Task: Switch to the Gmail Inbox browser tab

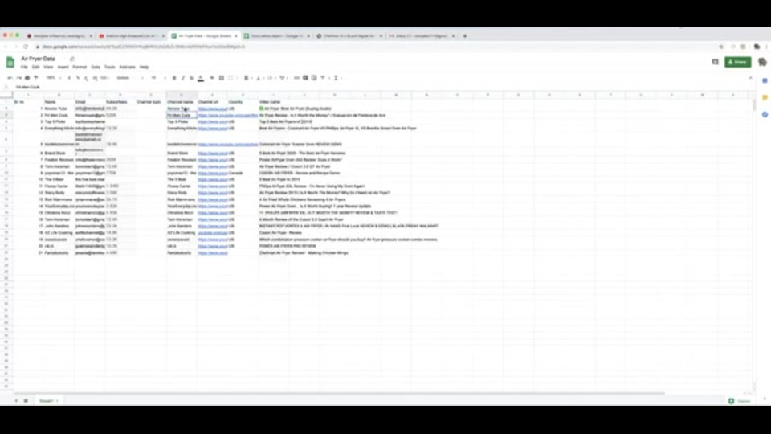Action: 422,36
